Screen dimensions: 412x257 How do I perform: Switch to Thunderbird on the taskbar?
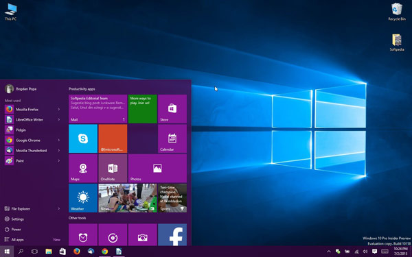click(x=91, y=252)
